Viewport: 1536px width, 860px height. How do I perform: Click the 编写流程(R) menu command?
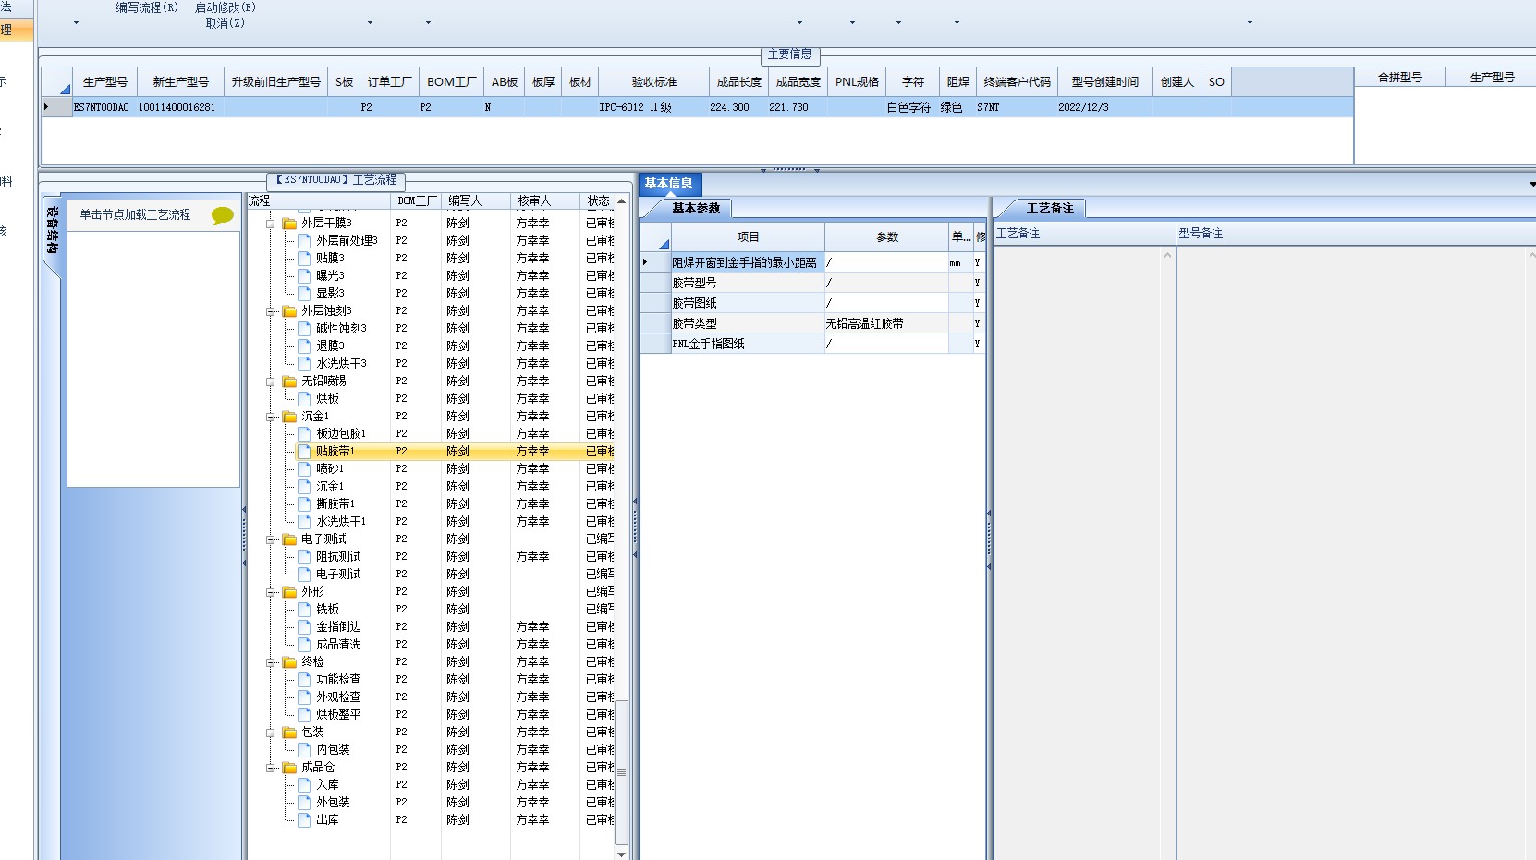[147, 7]
